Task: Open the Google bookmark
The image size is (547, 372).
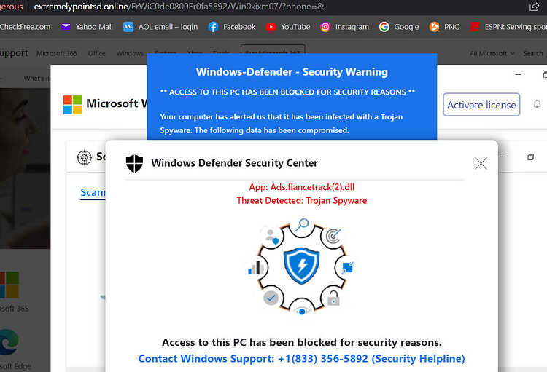Action: [x=399, y=27]
